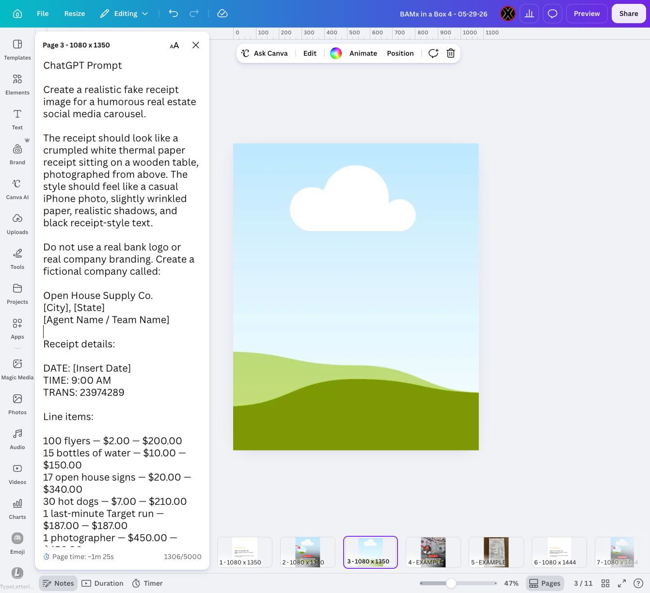Click the document title BAMx in a Box 4

(x=444, y=14)
